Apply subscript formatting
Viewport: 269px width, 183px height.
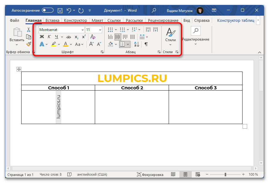76,37
